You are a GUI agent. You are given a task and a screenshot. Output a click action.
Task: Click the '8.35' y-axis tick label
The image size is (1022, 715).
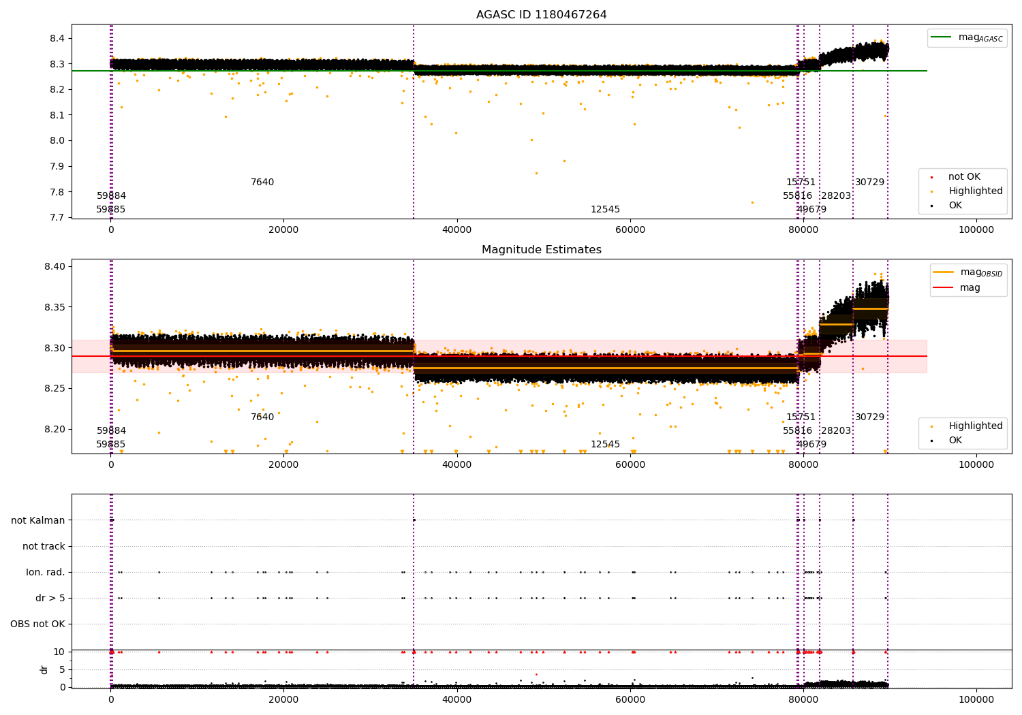pyautogui.click(x=55, y=307)
